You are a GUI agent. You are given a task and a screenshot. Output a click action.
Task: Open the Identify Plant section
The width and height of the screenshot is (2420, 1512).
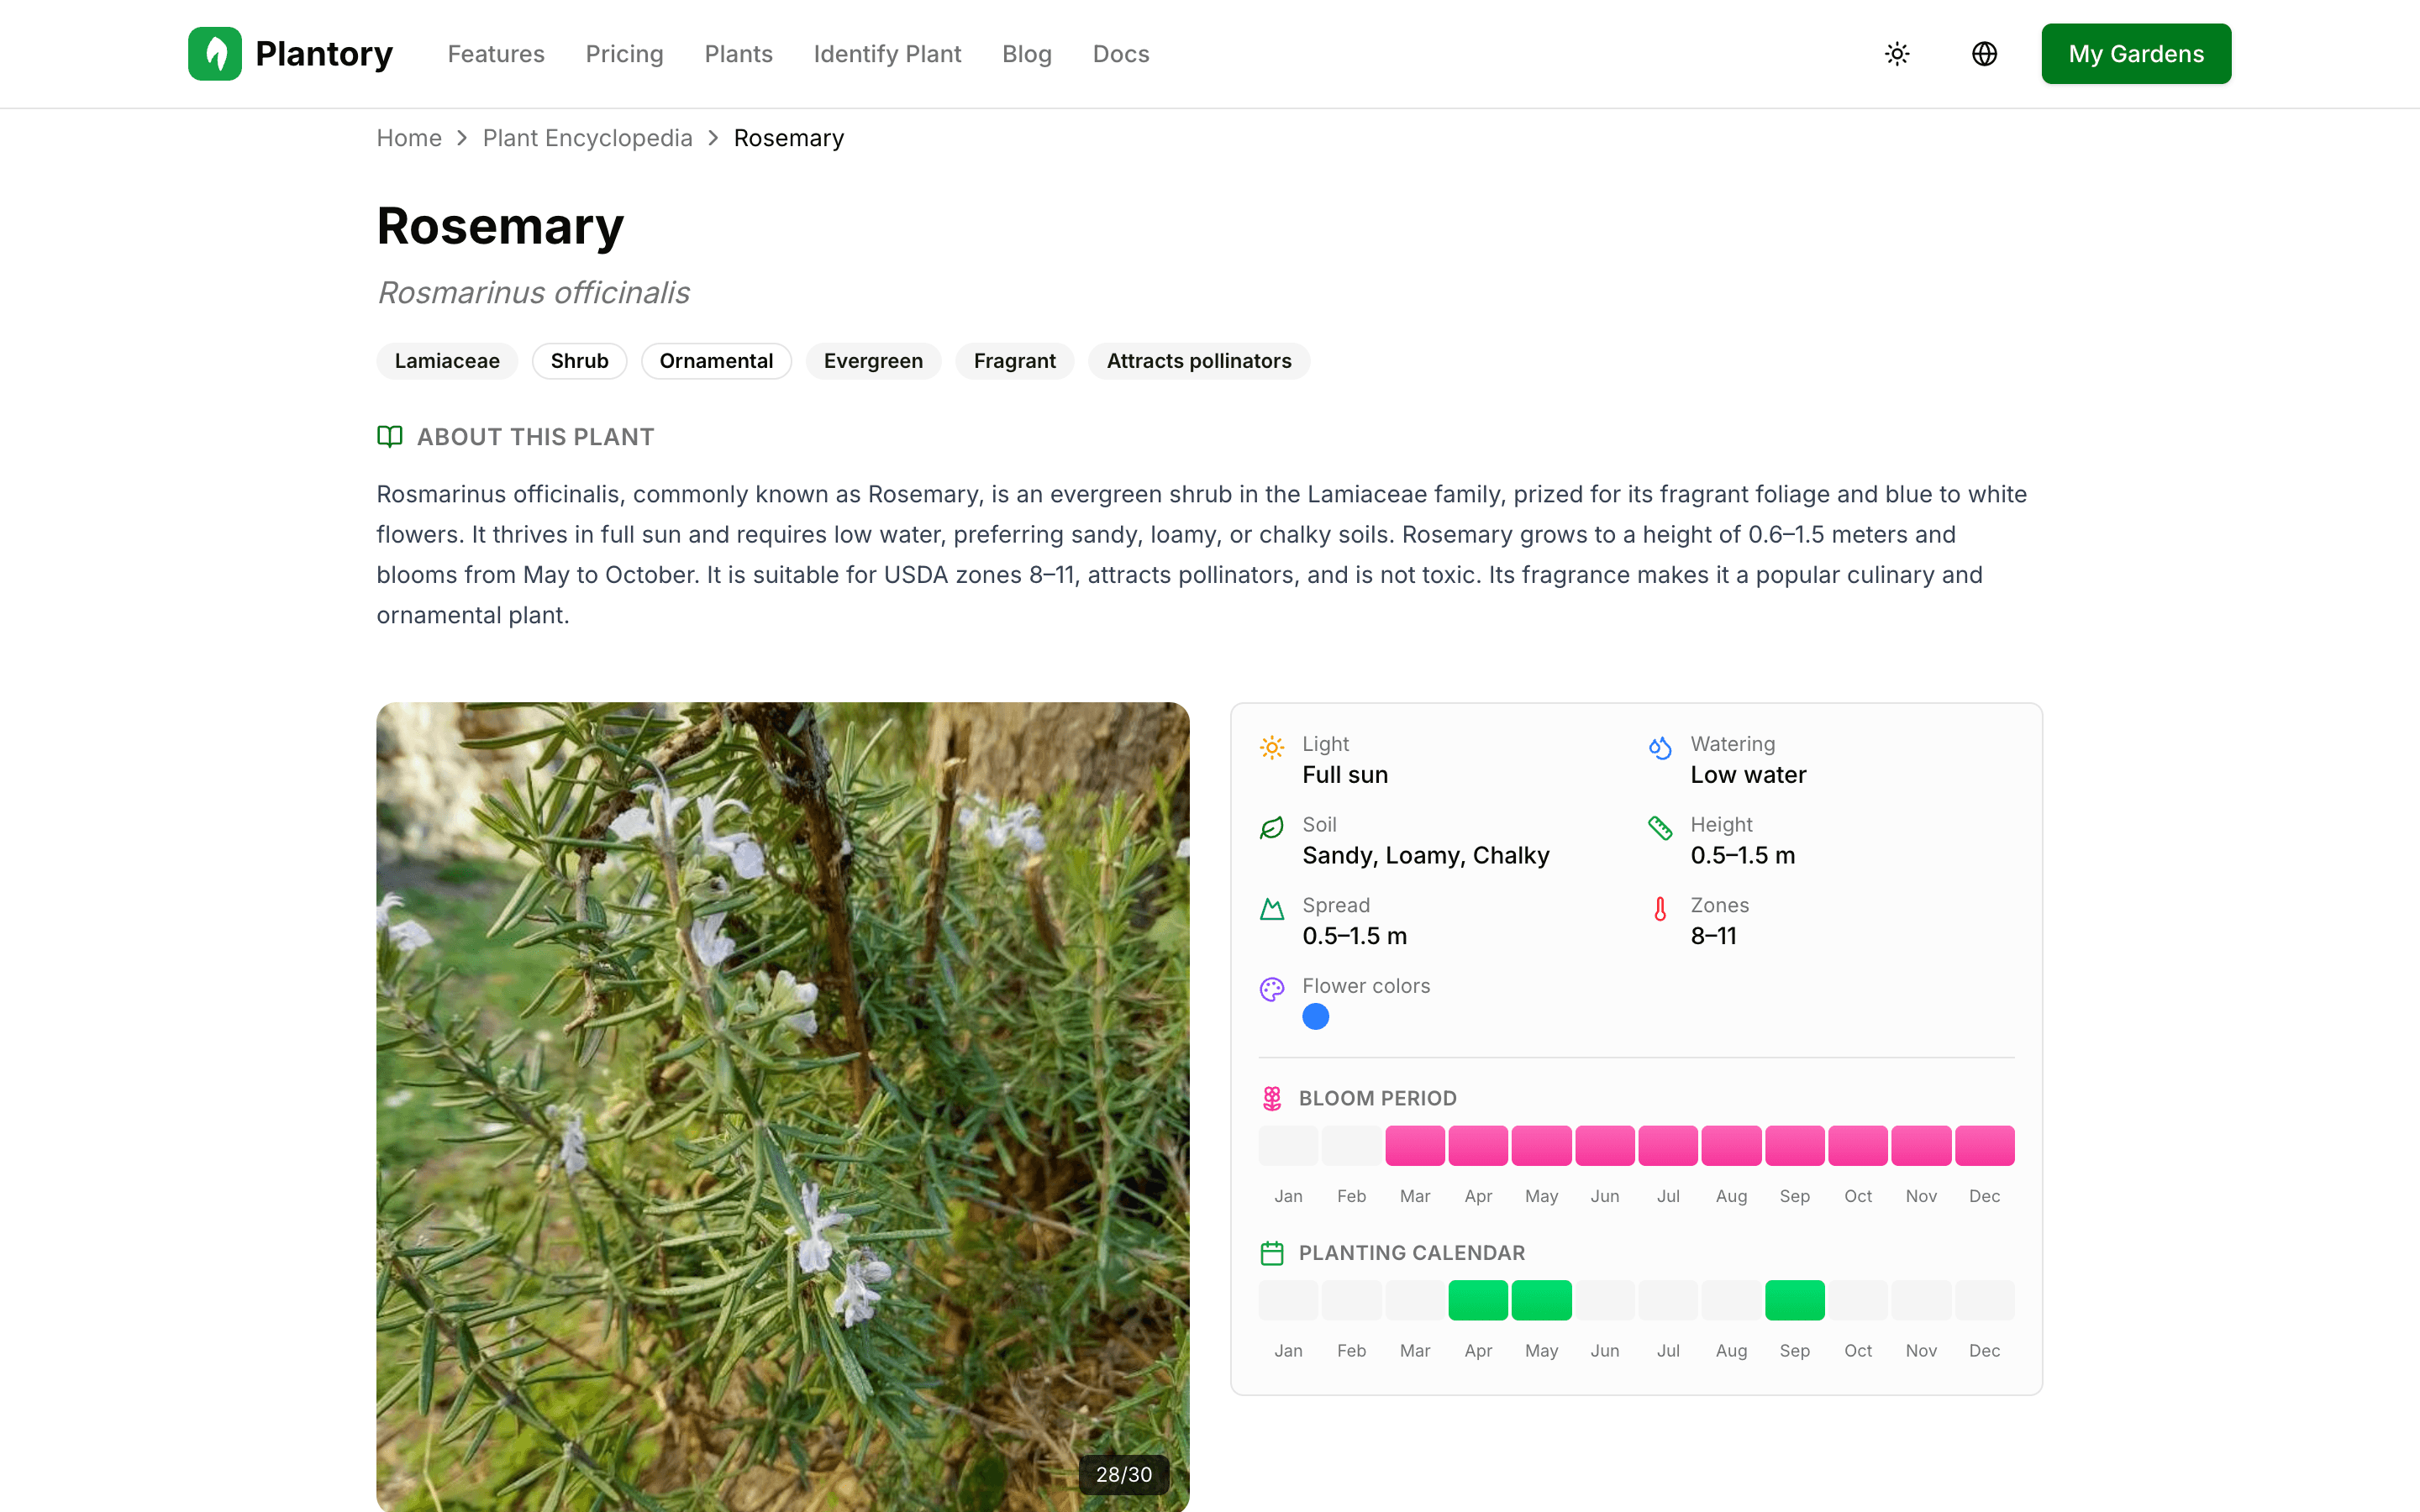tap(887, 54)
